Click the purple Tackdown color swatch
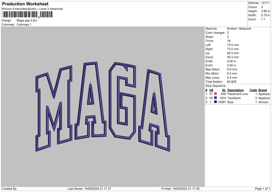Screen dimensions: 272x192 pos(215,98)
